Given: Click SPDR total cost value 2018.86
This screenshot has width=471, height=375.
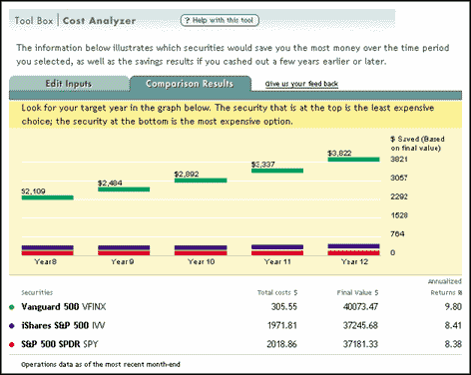Looking at the screenshot, I should coord(281,344).
